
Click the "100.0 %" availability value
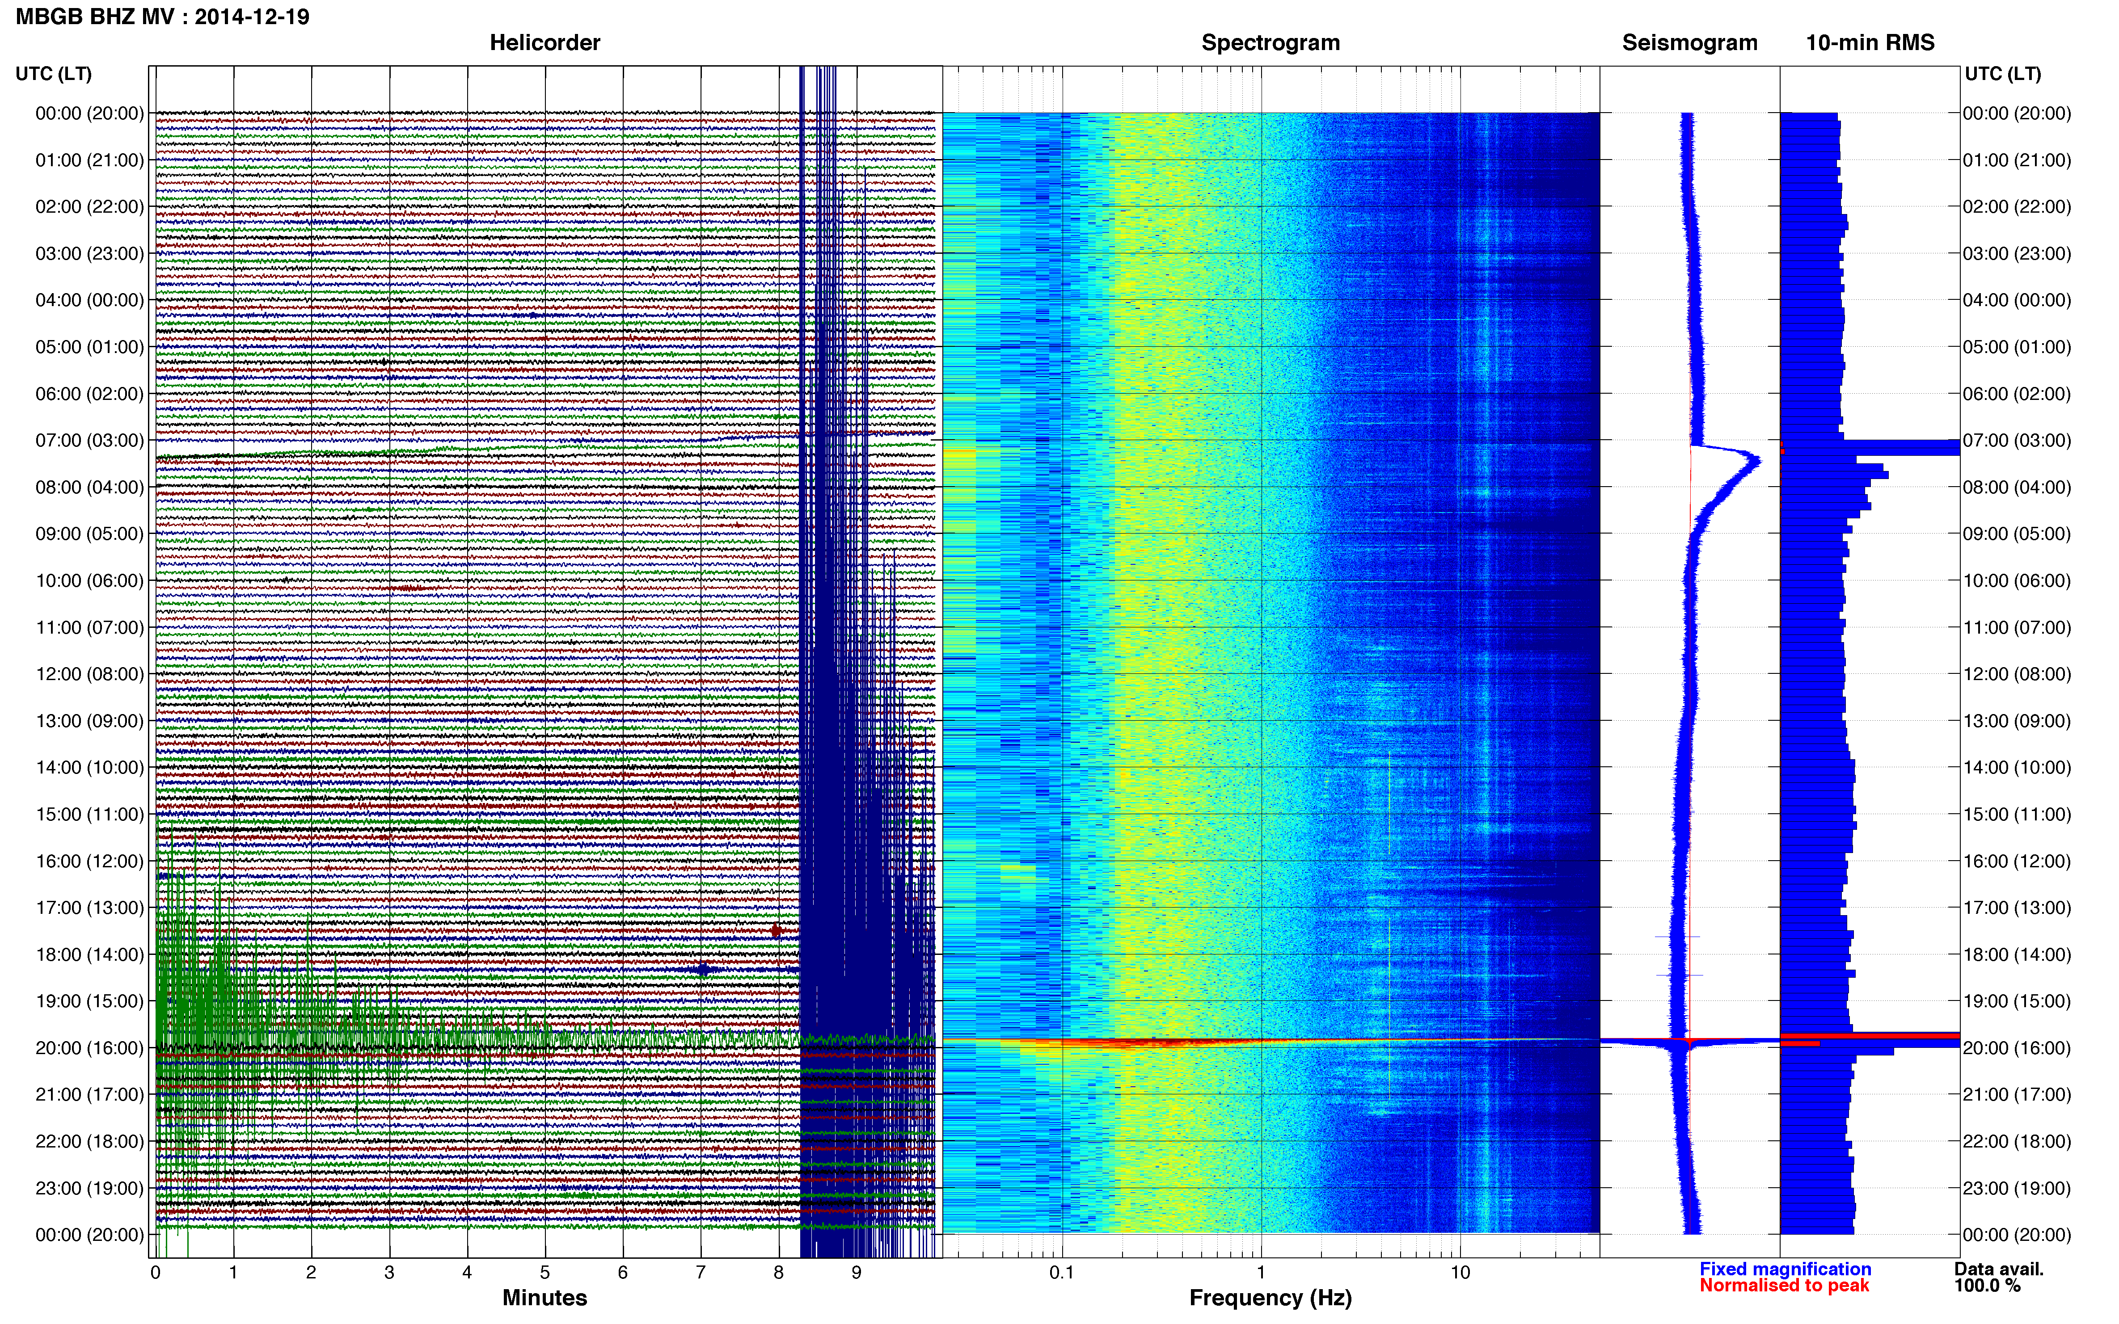click(1987, 1286)
